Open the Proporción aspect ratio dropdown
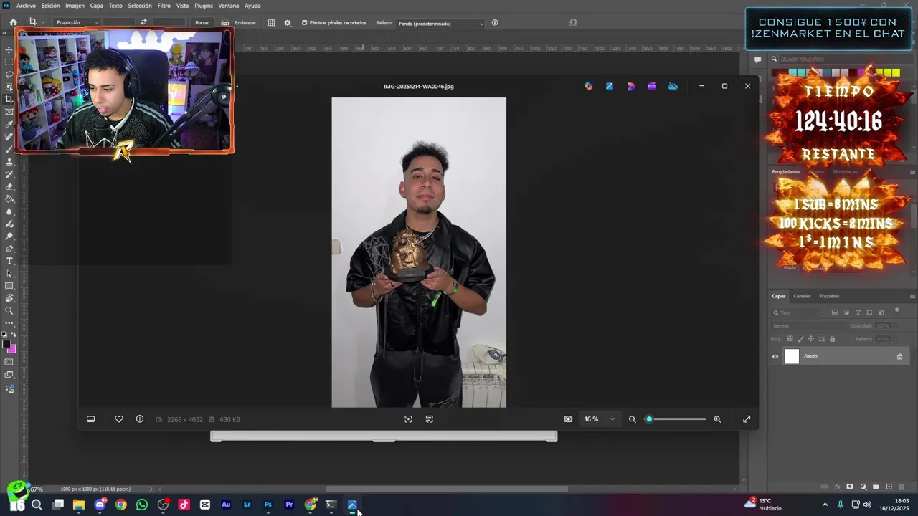 [77, 22]
